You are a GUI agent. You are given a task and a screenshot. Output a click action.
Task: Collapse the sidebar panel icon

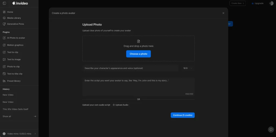[4, 3]
